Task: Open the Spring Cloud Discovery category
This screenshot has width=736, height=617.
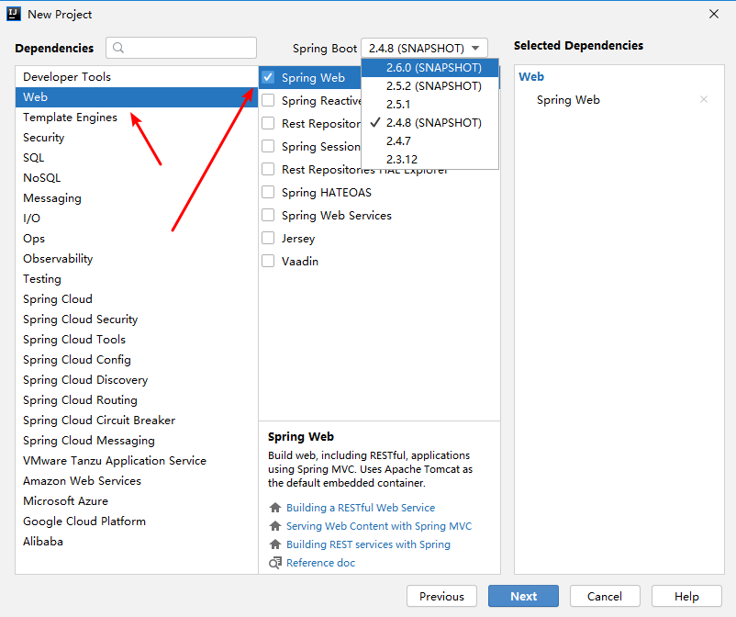Action: [x=137, y=379]
